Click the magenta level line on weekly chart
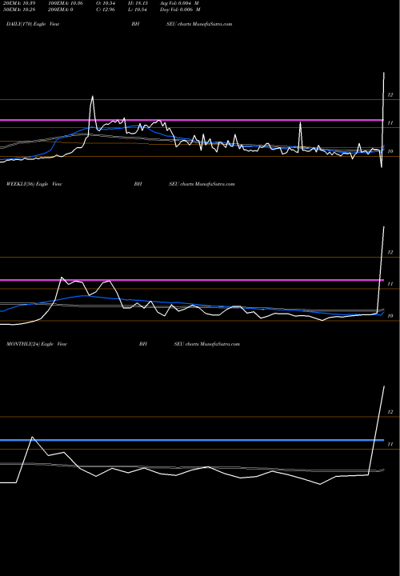Screen dimensions: 400x576 point(192,280)
